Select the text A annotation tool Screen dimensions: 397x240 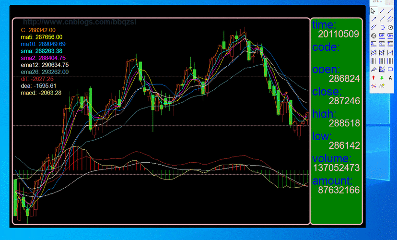390,78
